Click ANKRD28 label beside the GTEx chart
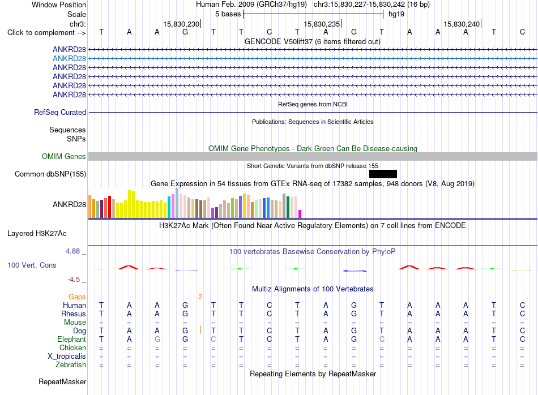 click(69, 205)
